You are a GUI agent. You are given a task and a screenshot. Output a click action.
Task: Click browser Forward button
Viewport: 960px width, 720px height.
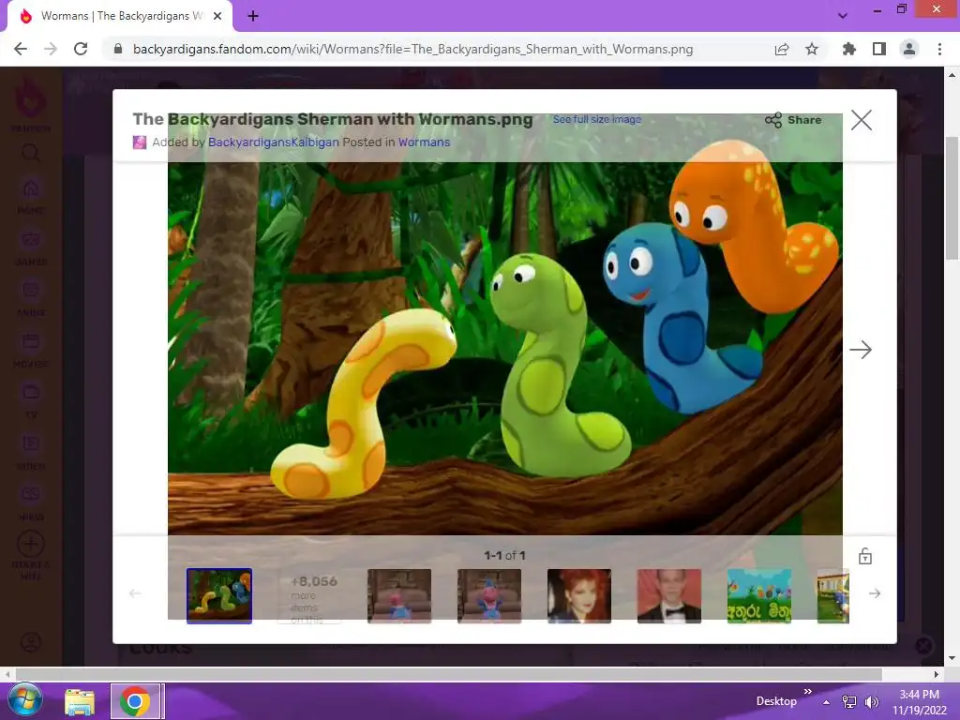(51, 49)
